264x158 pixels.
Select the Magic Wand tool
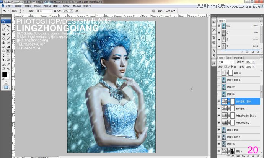click(8, 30)
